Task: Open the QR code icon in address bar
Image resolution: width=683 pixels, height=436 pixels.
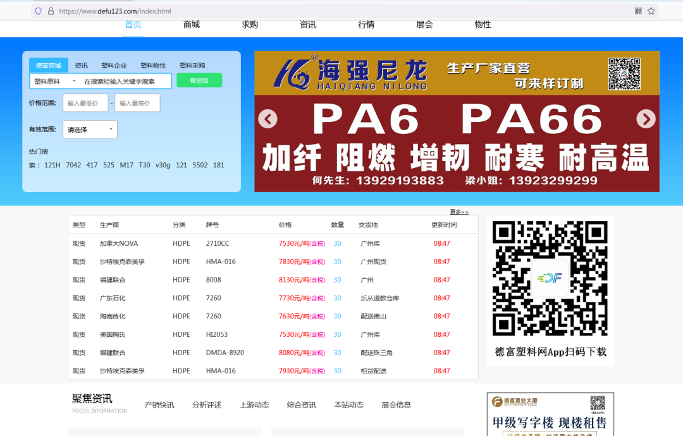Action: click(638, 11)
